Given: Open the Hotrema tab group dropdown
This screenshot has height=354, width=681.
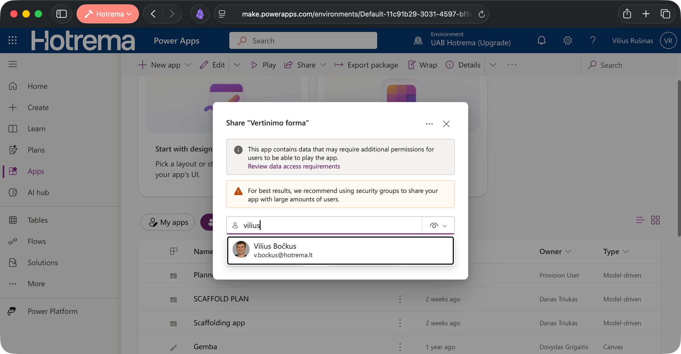Looking at the screenshot, I should point(108,14).
